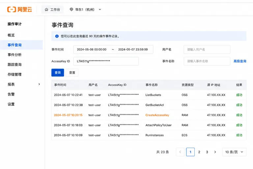Open 告警 in the sidebar
253x169 pixels.
coord(11,94)
